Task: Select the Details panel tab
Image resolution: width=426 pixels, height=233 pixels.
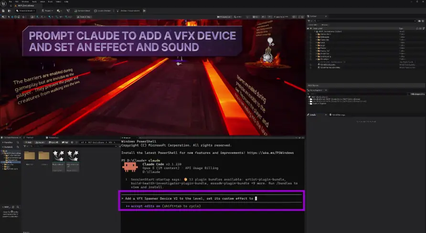Action: point(313,115)
